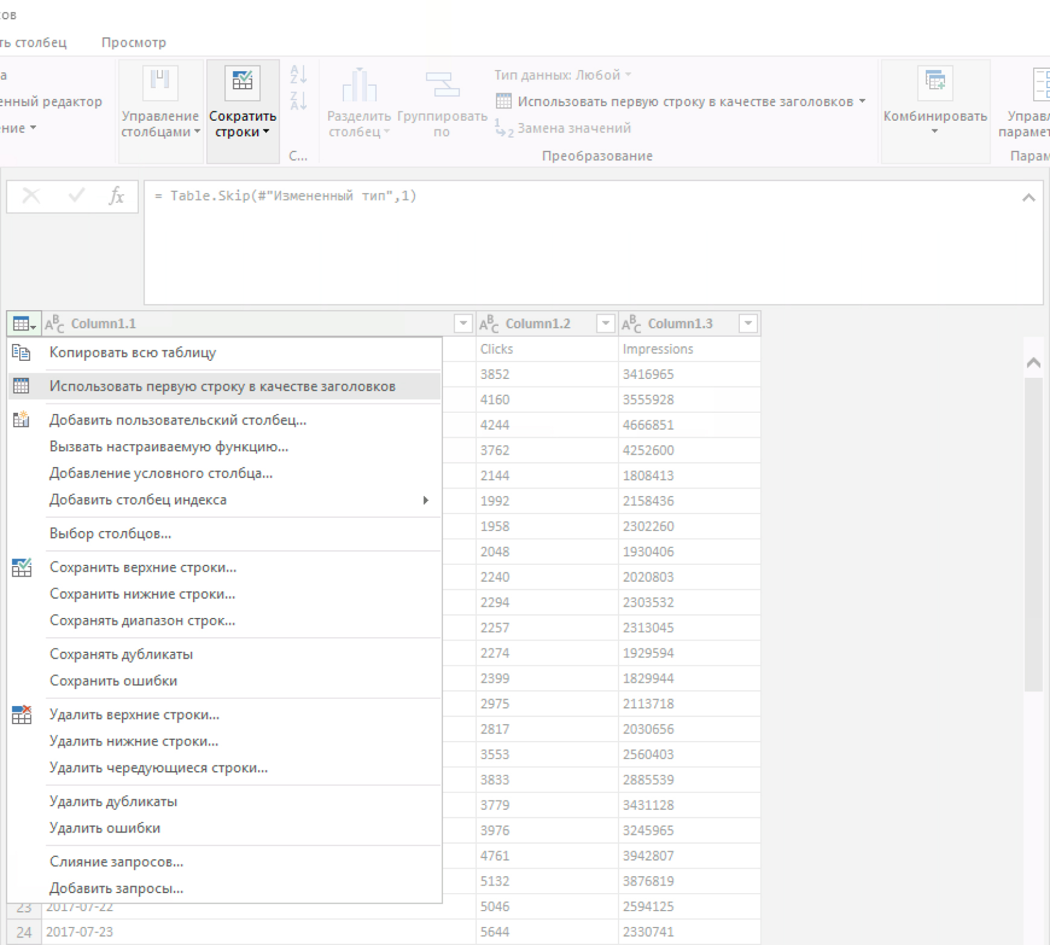Open the Просмотр ribbon tab
Viewport: 1050px width, 945px height.
tap(134, 43)
